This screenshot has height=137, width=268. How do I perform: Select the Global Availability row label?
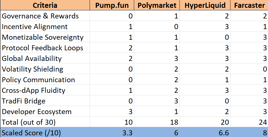pyautogui.click(x=45, y=58)
